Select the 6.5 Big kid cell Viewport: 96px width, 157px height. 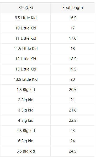26,151
